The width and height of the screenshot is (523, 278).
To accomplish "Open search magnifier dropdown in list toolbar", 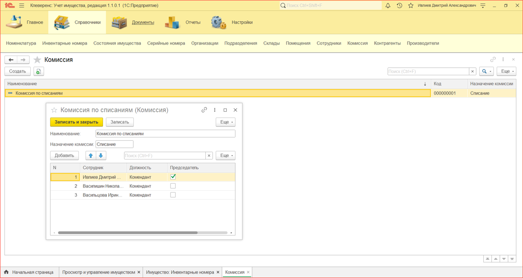I will click(x=486, y=71).
